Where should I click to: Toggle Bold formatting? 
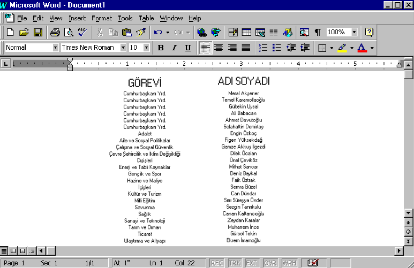point(161,48)
